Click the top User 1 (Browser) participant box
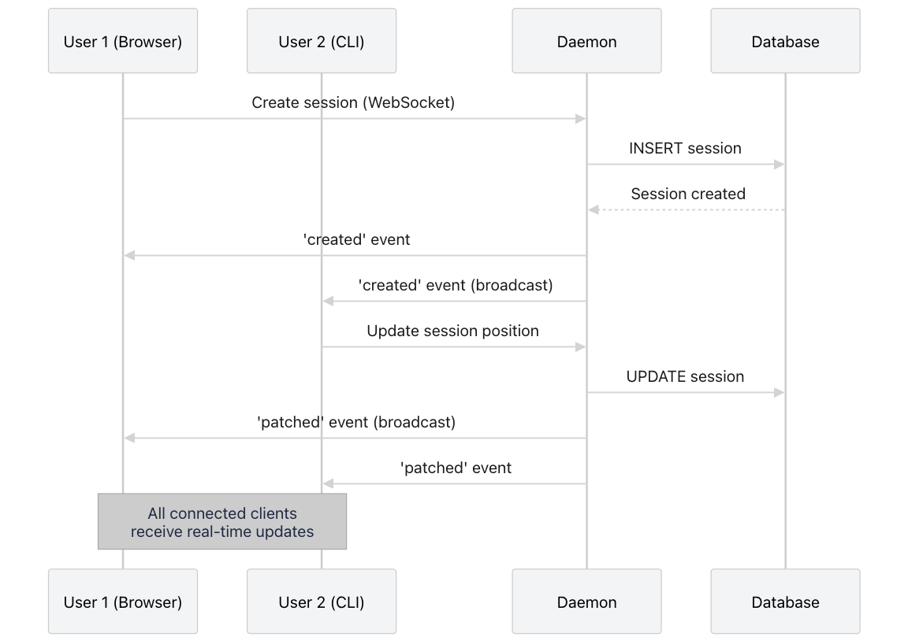This screenshot has width=908, height=644. (x=123, y=42)
